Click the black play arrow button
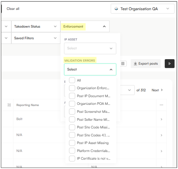Image resolution: width=178 pixels, height=169 pixels. click(x=170, y=64)
